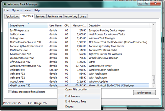
Task: Sort by Memory column header
Action: (79, 25)
